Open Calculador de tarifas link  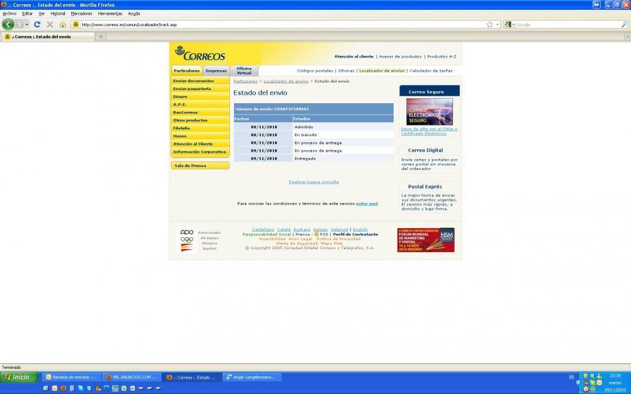point(431,71)
